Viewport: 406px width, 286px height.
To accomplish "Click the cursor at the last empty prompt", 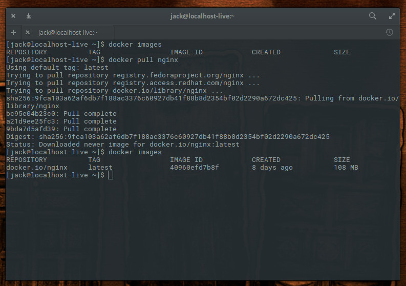I will tap(111, 175).
